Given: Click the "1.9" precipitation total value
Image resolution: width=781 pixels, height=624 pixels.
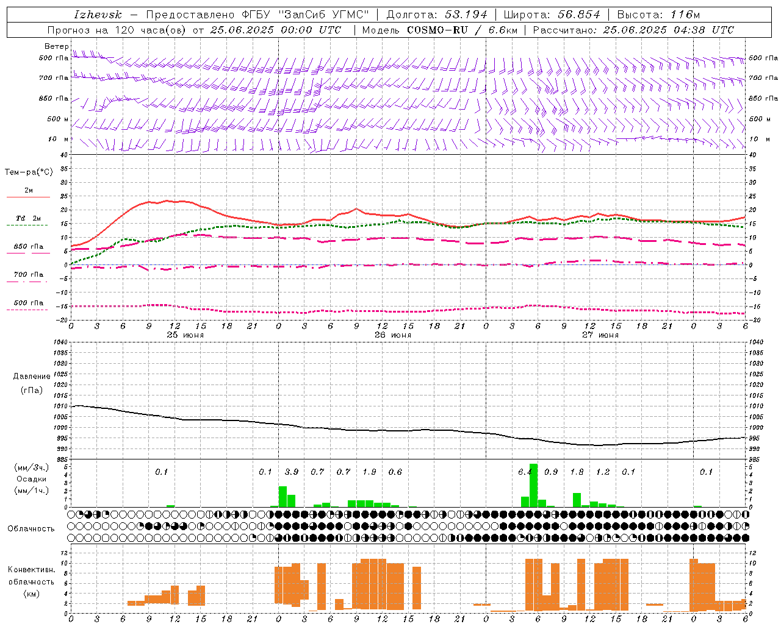Looking at the screenshot, I should [x=369, y=472].
